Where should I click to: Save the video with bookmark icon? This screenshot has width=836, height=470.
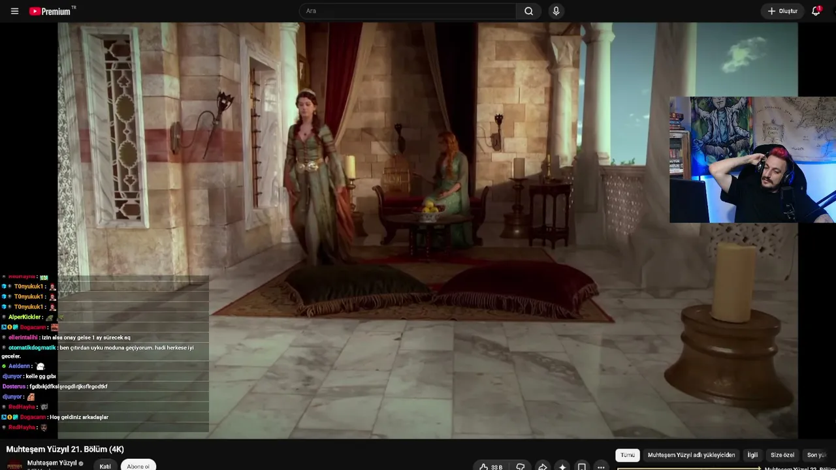581,467
